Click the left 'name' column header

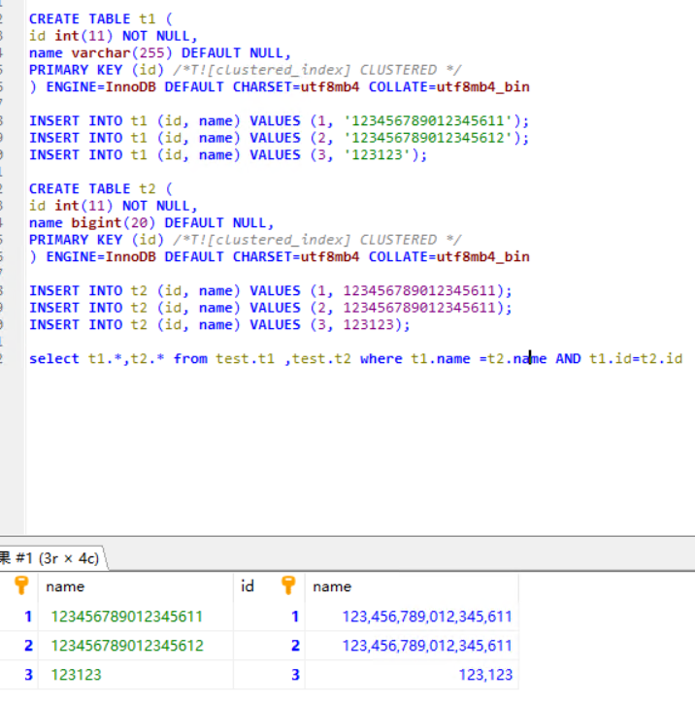65,586
